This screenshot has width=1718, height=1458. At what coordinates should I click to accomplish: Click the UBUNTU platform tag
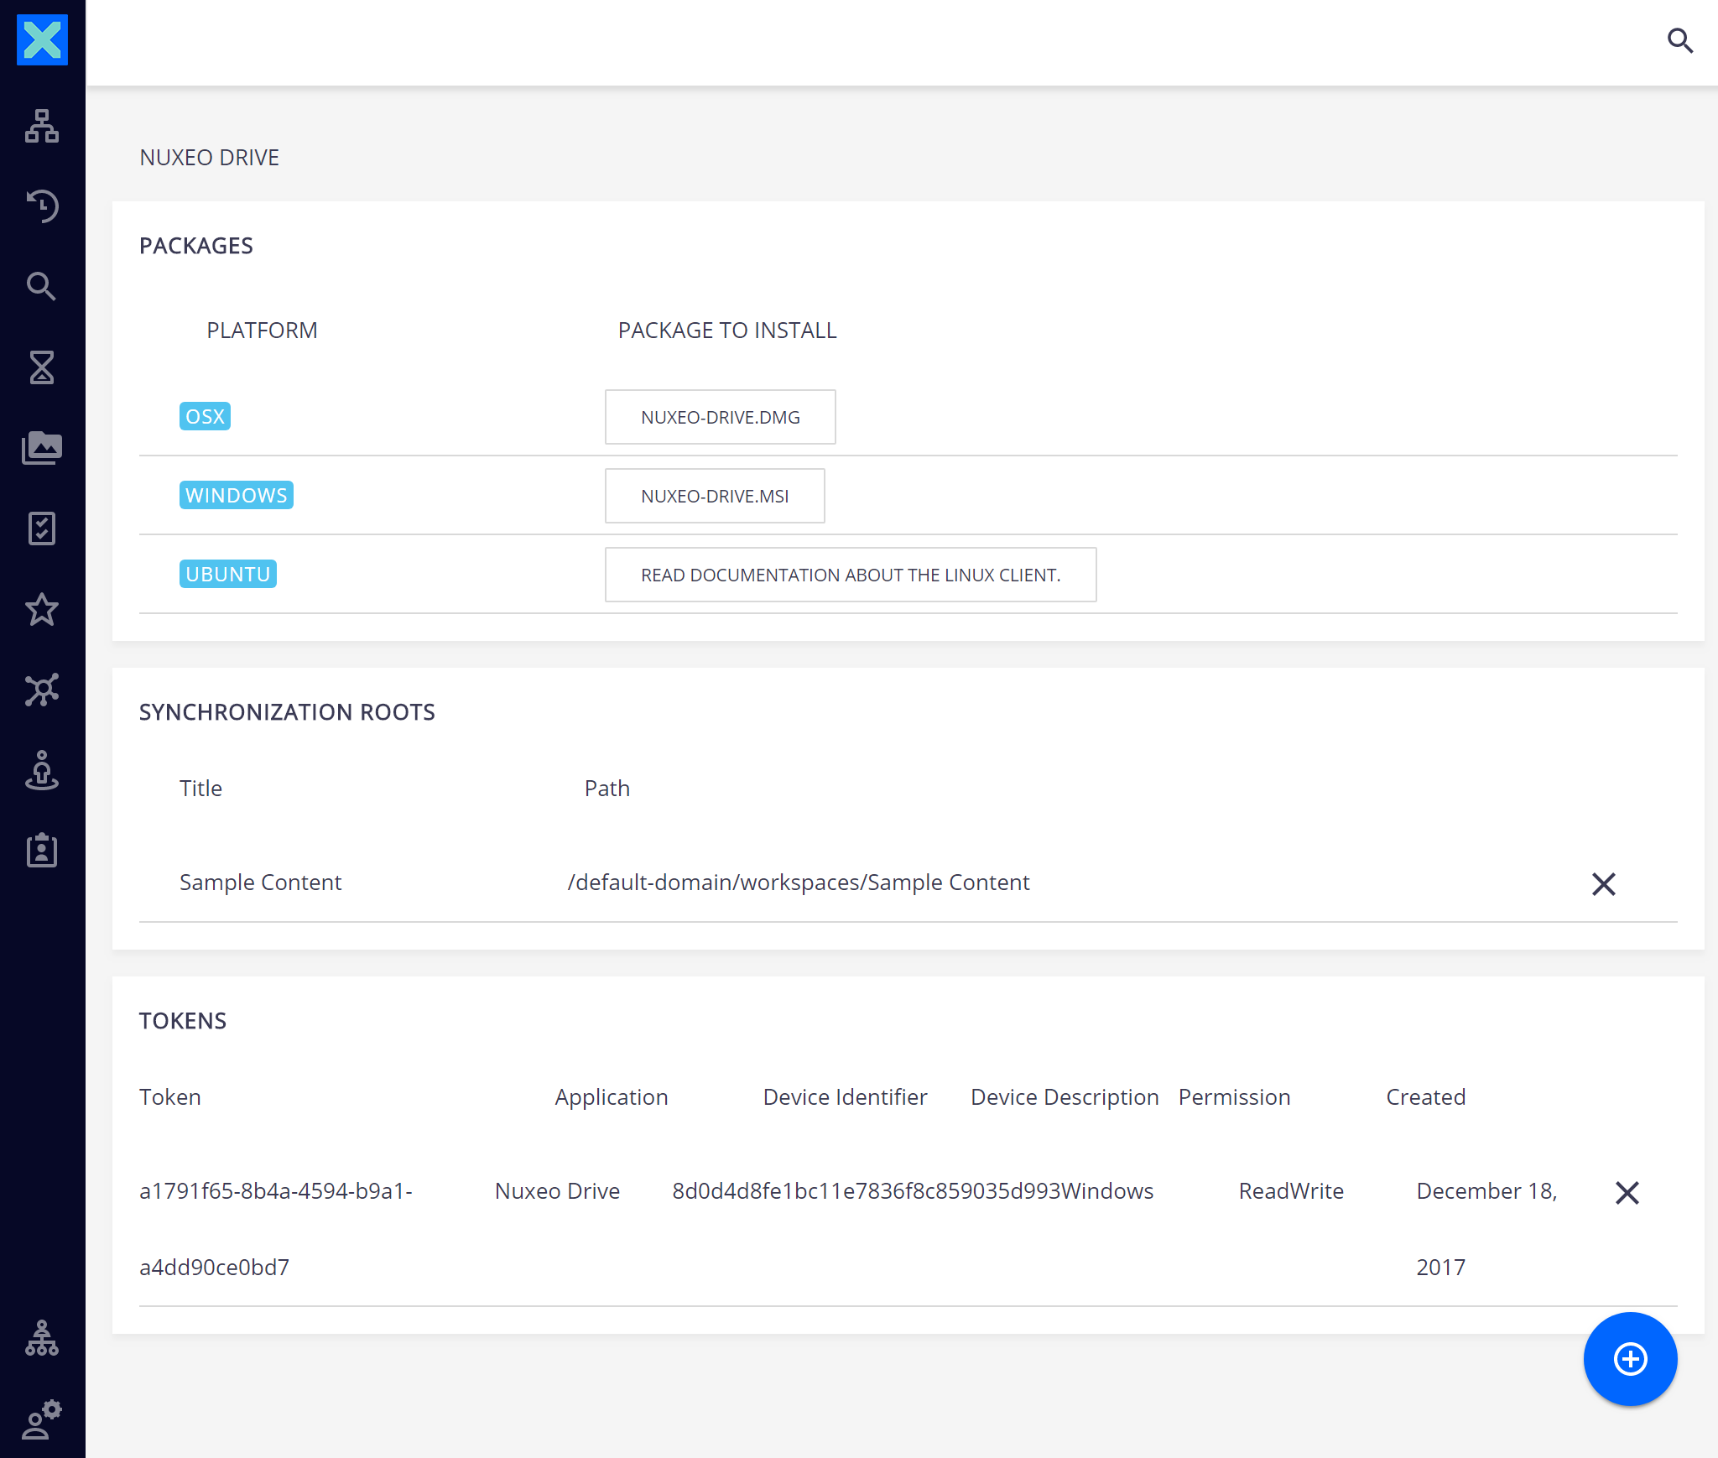click(228, 575)
